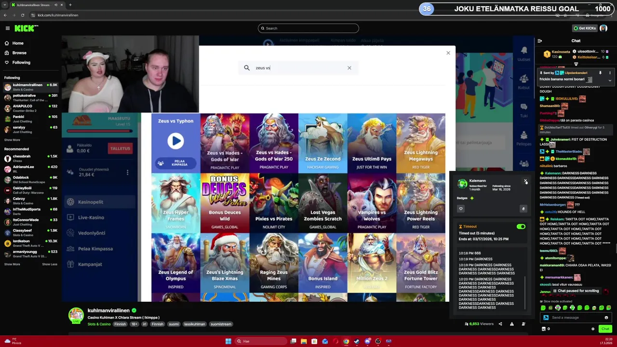Screen dimensions: 617x347
Task: Open the chat options three-dot menu
Action: pos(610,73)
